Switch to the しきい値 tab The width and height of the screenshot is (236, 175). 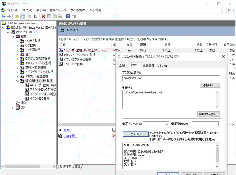pyautogui.click(x=162, y=65)
